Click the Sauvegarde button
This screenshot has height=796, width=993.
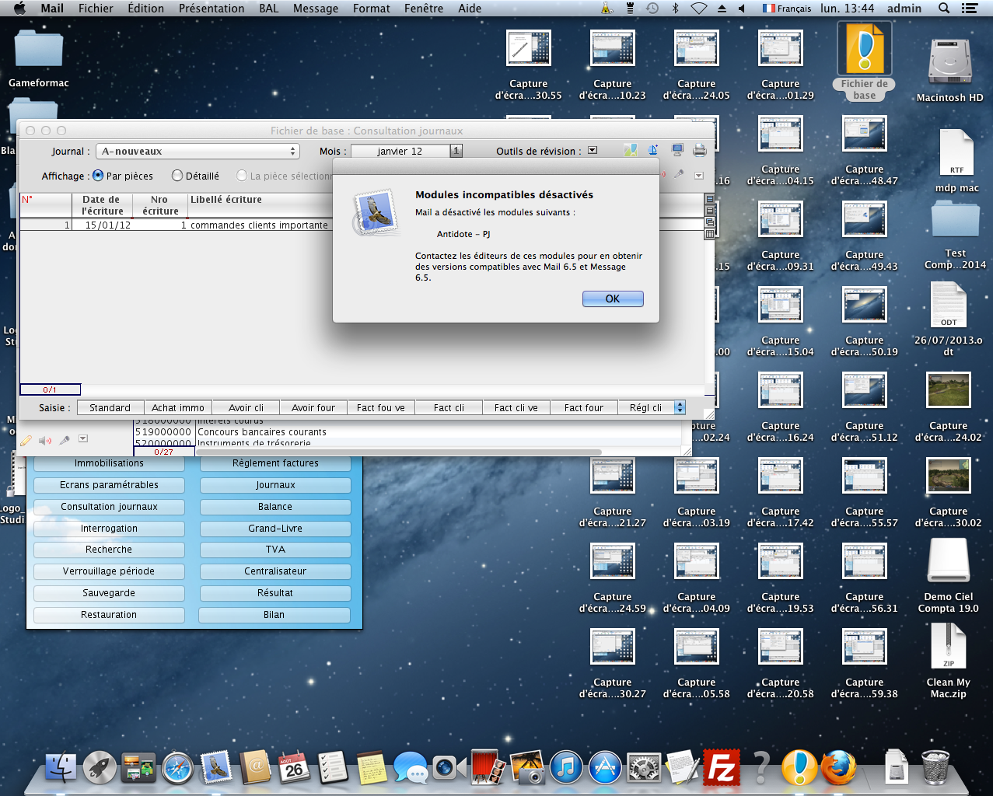tap(109, 592)
